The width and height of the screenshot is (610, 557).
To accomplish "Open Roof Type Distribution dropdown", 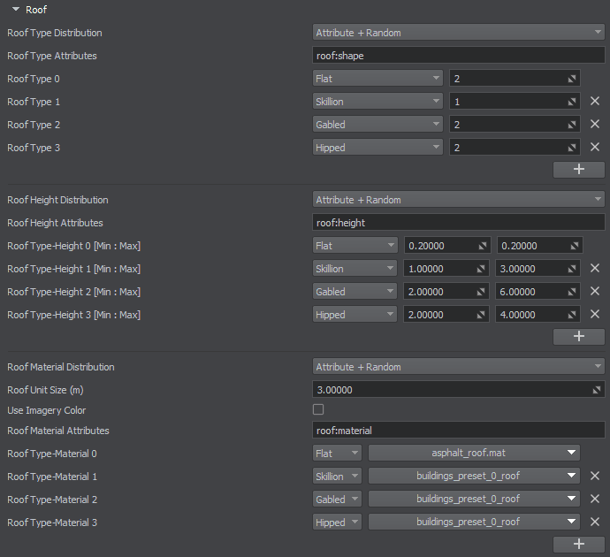I will 459,33.
